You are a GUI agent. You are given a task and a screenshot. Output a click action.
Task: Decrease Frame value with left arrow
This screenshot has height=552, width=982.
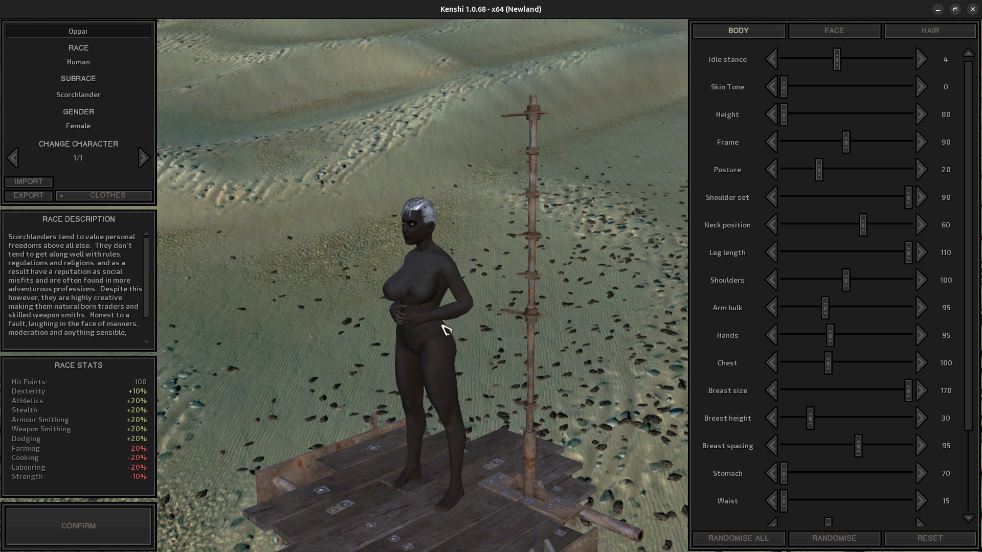pyautogui.click(x=771, y=142)
